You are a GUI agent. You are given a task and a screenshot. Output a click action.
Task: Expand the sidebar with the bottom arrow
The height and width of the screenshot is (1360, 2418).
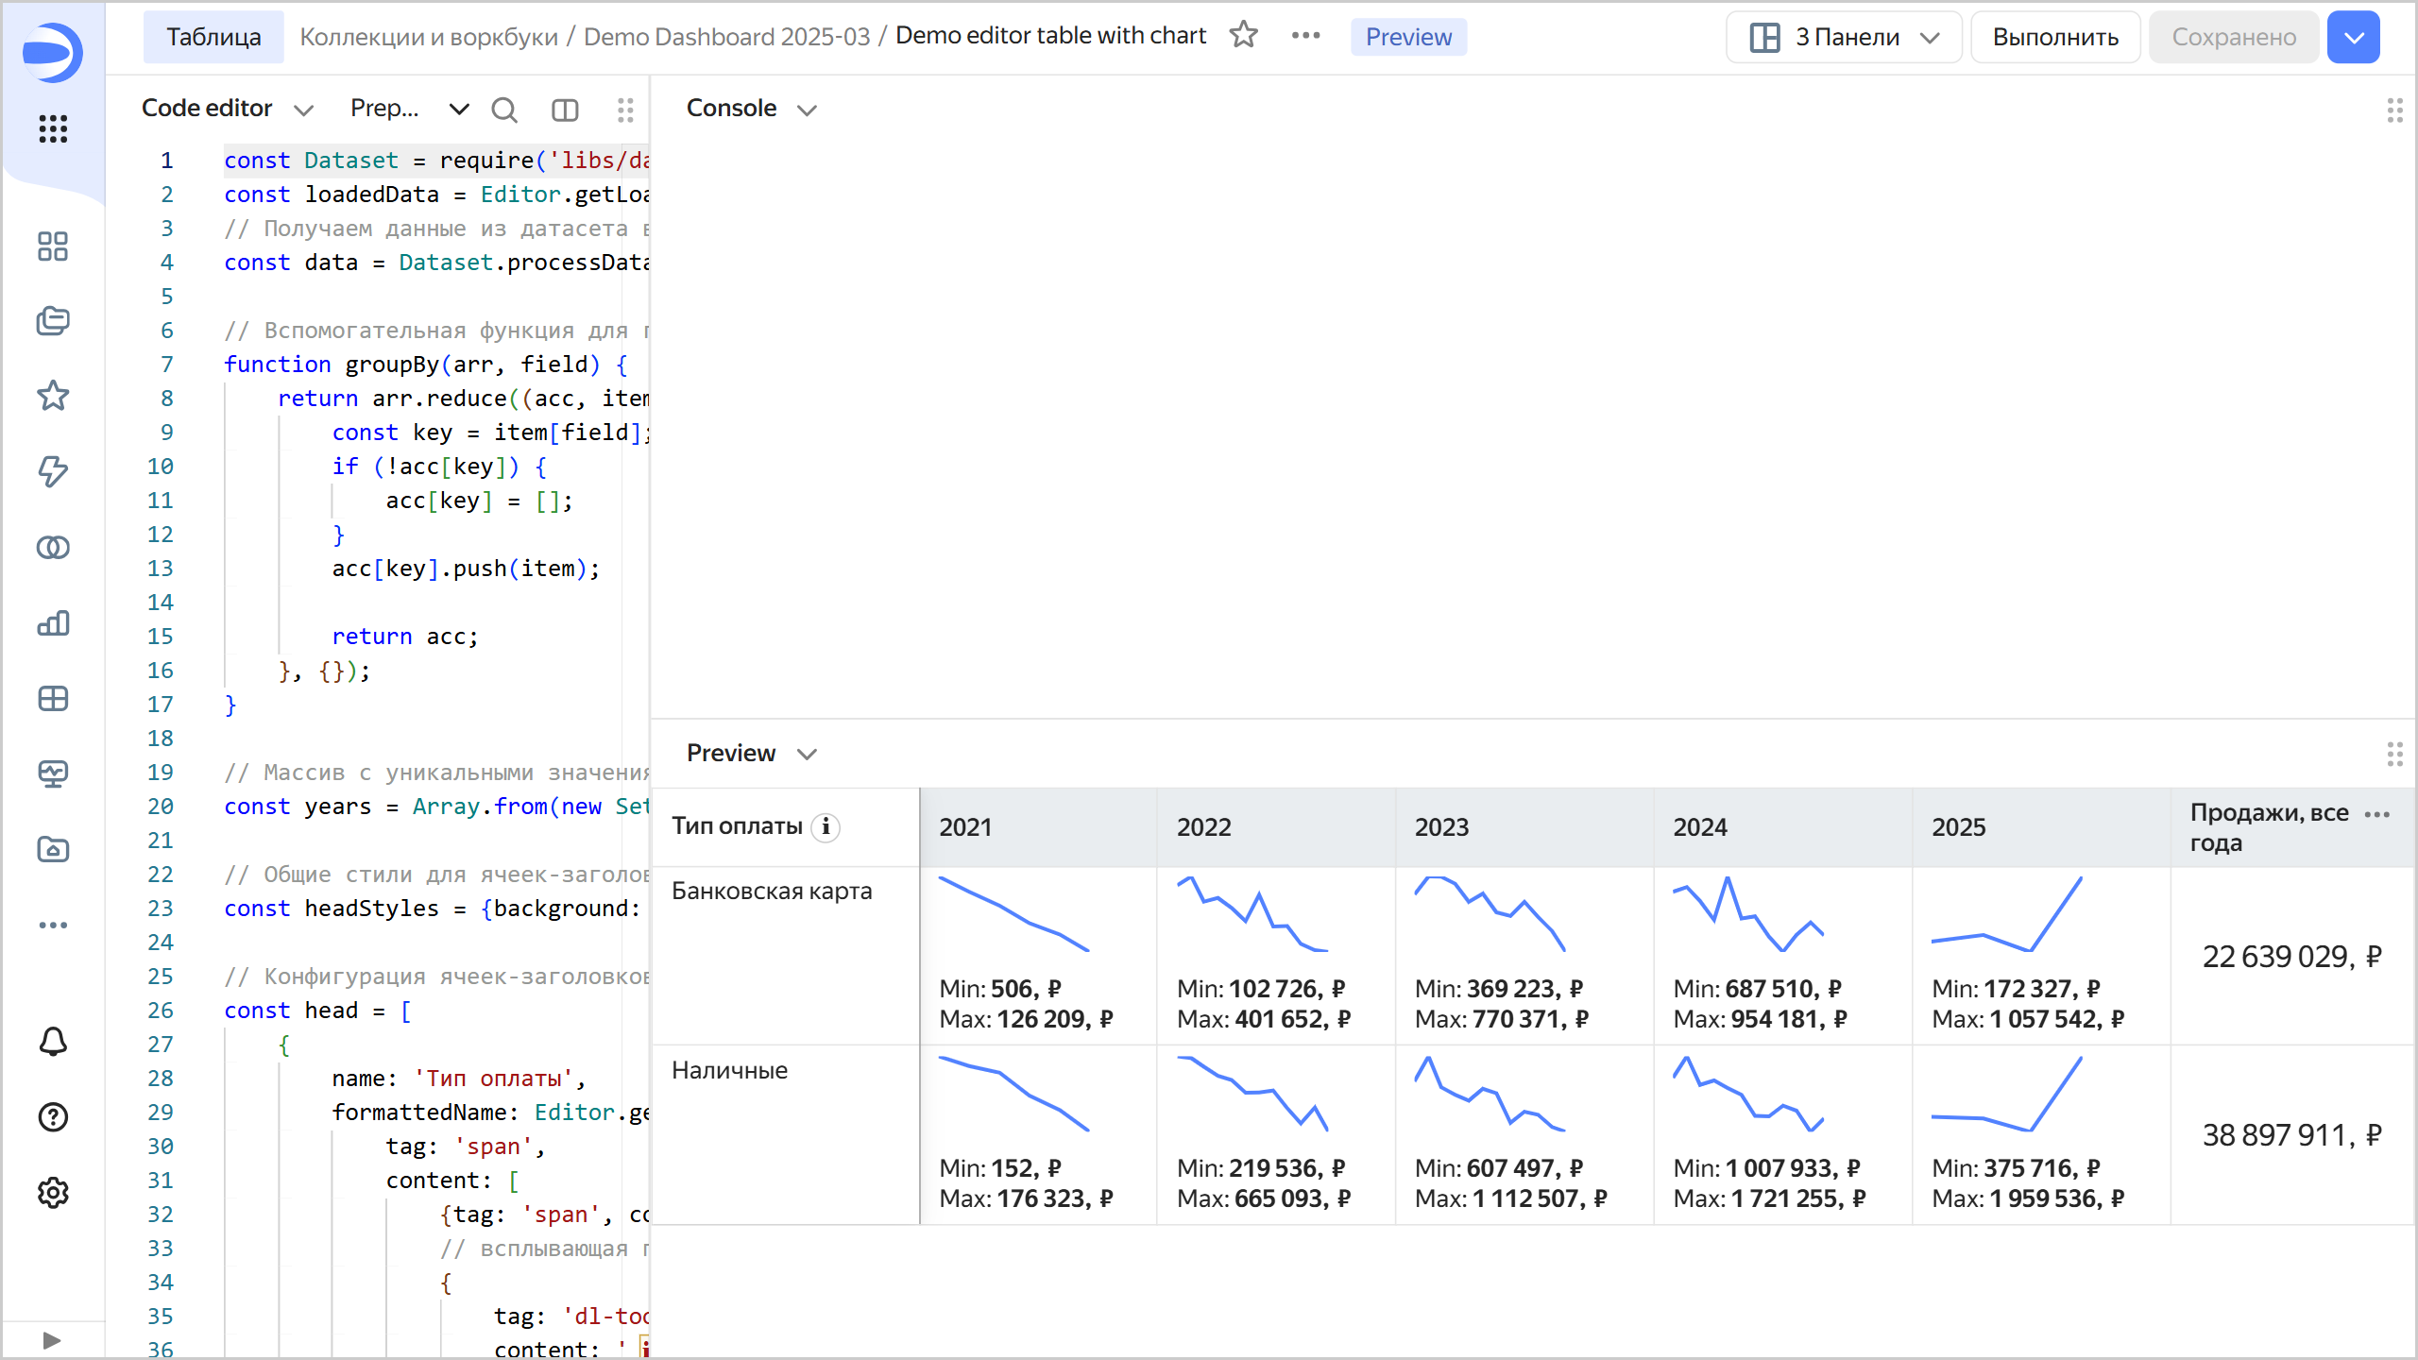coord(53,1340)
